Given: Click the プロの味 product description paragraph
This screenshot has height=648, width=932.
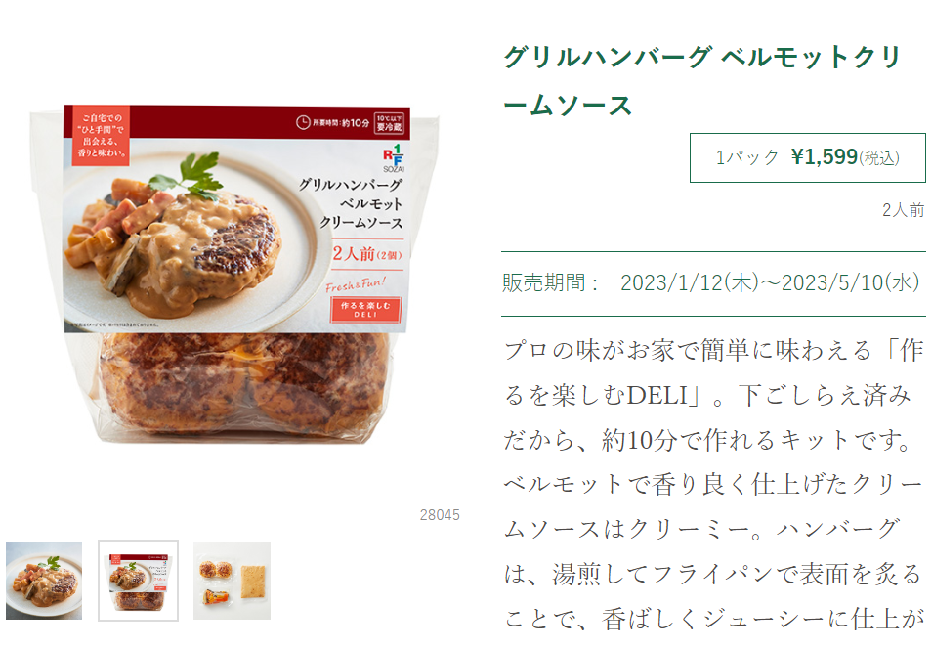Looking at the screenshot, I should coord(713,485).
